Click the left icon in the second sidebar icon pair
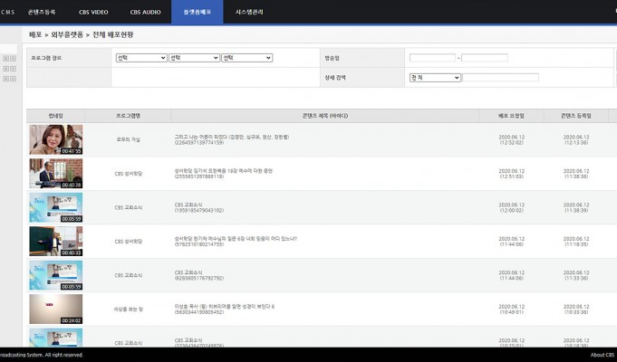 6,69
